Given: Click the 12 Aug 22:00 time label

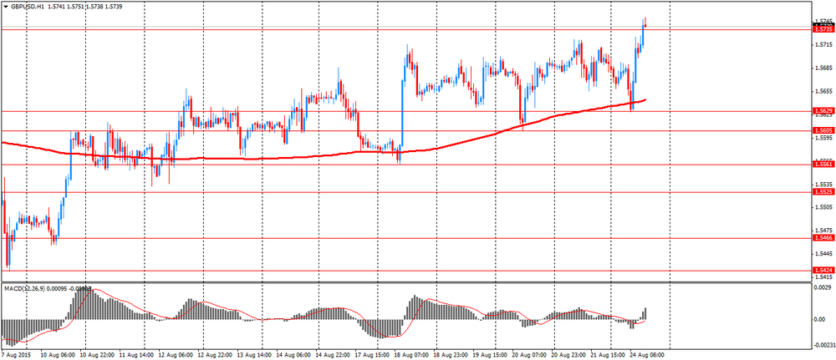Looking at the screenshot, I should [214, 354].
